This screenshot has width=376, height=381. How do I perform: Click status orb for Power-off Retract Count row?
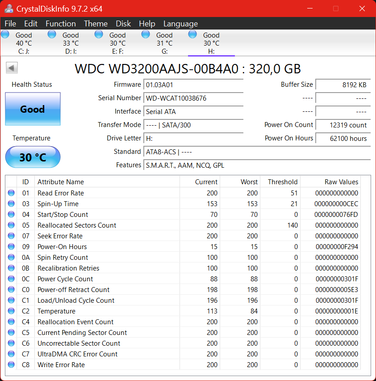tap(11, 289)
